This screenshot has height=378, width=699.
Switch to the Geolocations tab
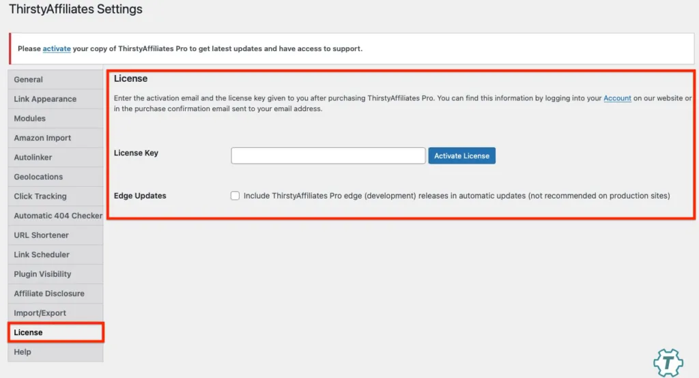click(38, 177)
